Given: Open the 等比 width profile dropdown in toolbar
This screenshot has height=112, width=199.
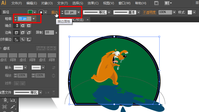Looking at the screenshot, I should coord(109,12).
